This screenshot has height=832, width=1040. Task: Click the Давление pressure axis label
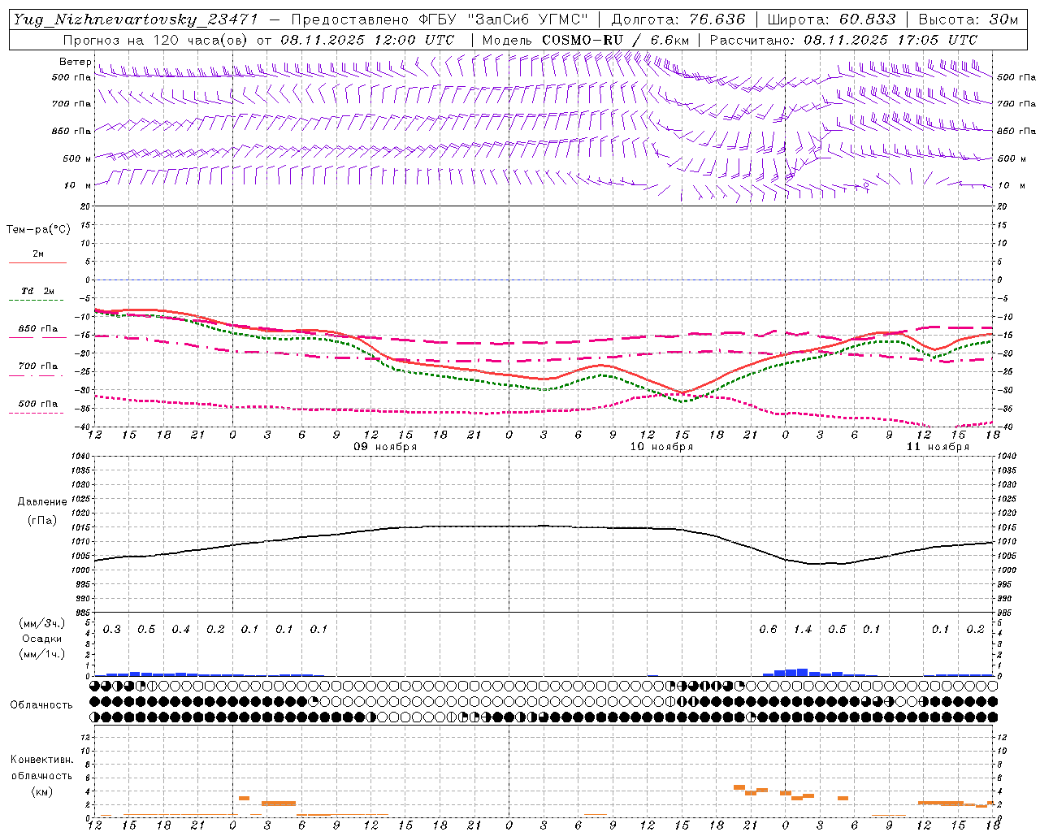point(42,502)
